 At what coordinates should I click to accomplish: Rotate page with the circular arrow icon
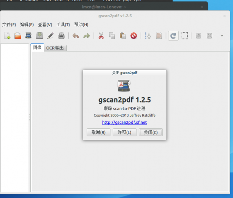[x=173, y=36]
